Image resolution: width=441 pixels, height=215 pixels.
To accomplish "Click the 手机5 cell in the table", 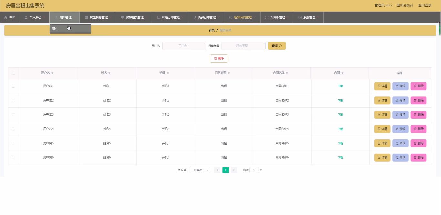I will tap(165, 143).
